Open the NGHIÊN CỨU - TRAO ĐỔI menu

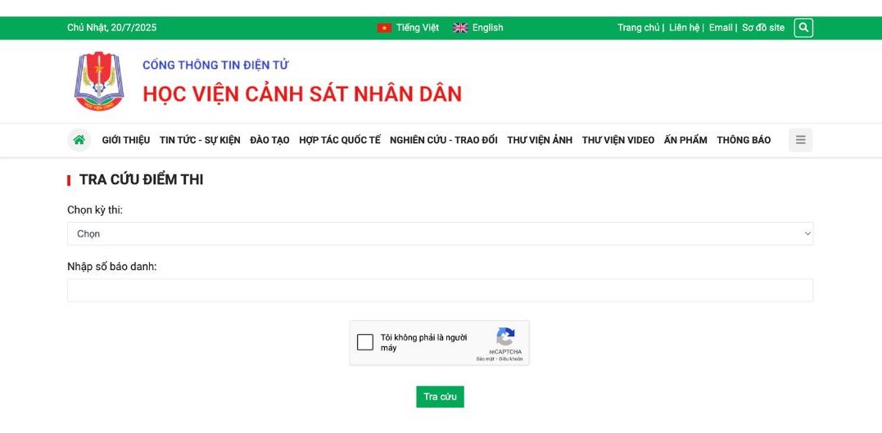point(444,140)
